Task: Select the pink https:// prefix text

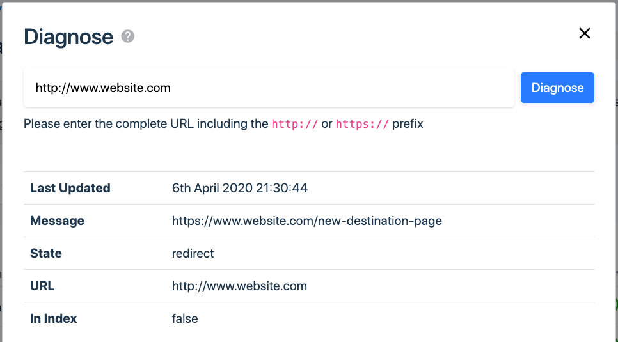Action: 362,124
